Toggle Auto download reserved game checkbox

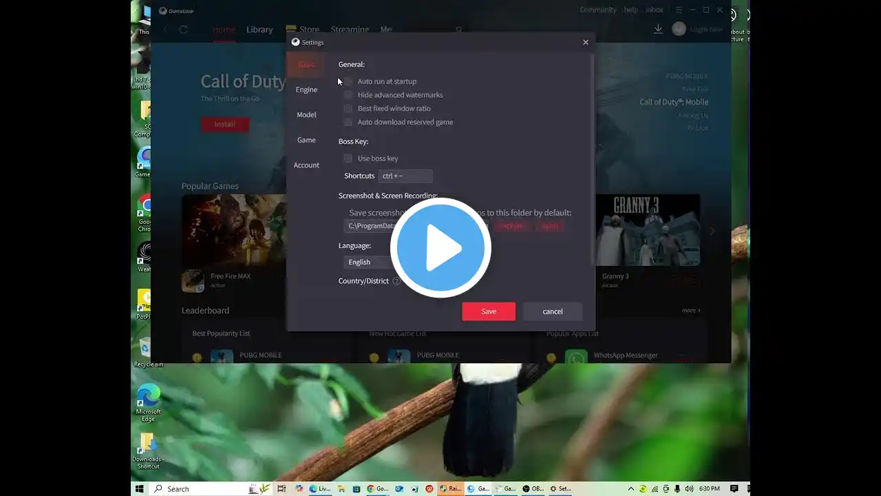pyautogui.click(x=348, y=122)
